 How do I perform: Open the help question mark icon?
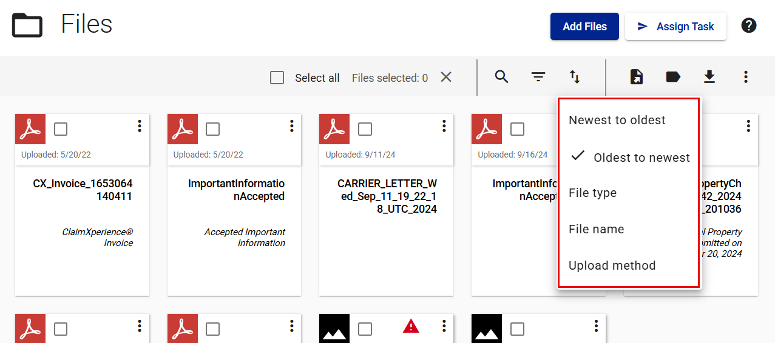pos(749,26)
